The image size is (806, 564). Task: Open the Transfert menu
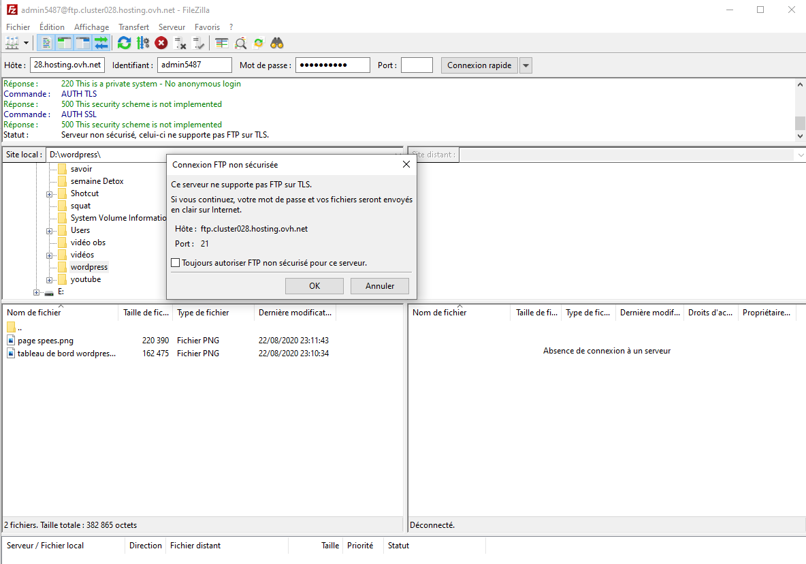click(x=133, y=27)
